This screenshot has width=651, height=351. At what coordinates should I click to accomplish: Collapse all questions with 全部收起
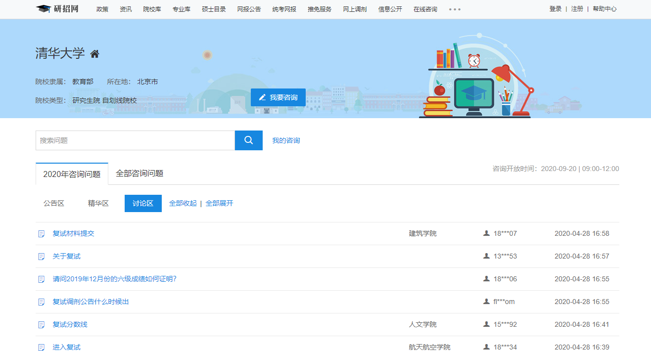click(183, 203)
